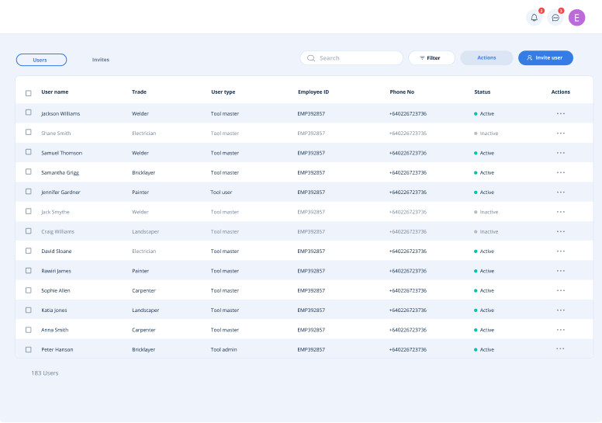This screenshot has width=602, height=423.
Task: Click the Invite user button
Action: pyautogui.click(x=545, y=58)
